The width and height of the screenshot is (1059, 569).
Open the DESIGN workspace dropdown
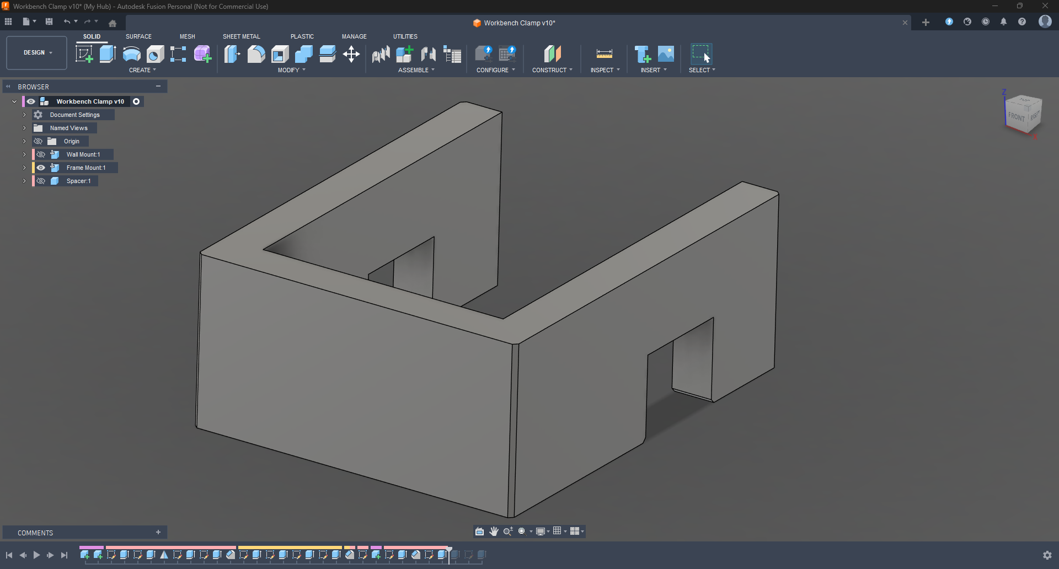pyautogui.click(x=36, y=53)
